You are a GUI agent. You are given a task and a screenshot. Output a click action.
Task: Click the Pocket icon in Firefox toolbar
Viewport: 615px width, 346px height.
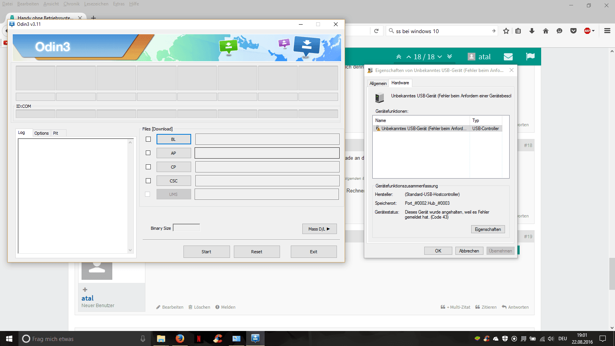[x=573, y=31]
